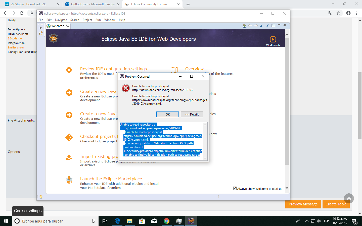Switch to the ZK Studio Download browser tab
This screenshot has height=226, width=362.
click(32, 4)
